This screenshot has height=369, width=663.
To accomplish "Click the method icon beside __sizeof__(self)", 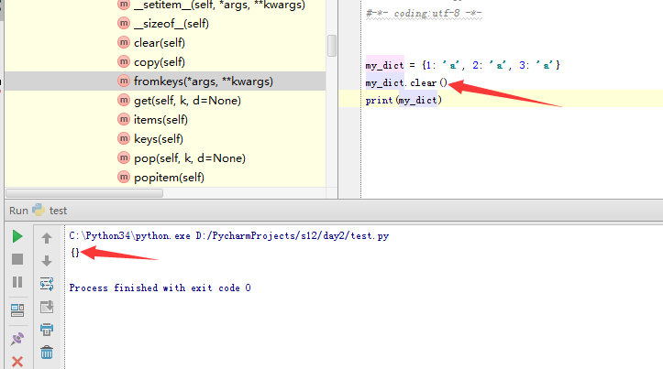I will point(124,23).
